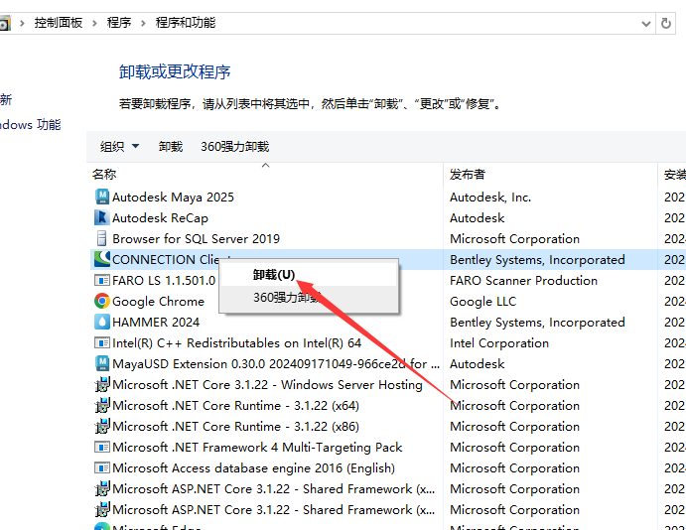Viewport: 686px width, 530px height.
Task: Click the 卸载或更改程序 heading
Action: 175,71
